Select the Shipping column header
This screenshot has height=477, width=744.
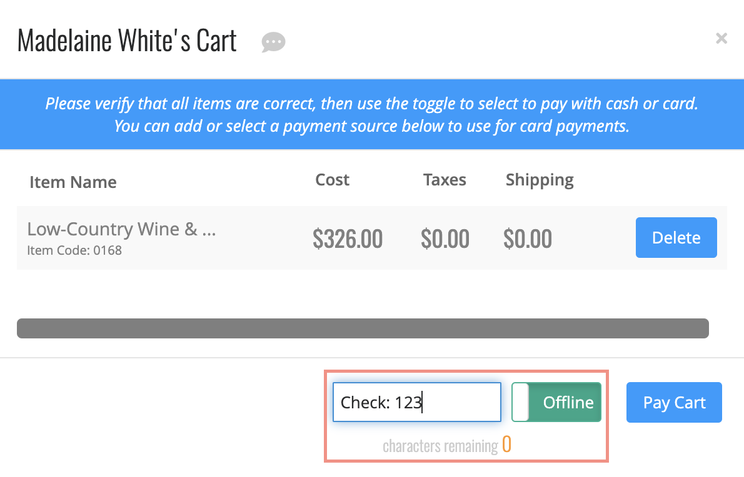tap(540, 180)
